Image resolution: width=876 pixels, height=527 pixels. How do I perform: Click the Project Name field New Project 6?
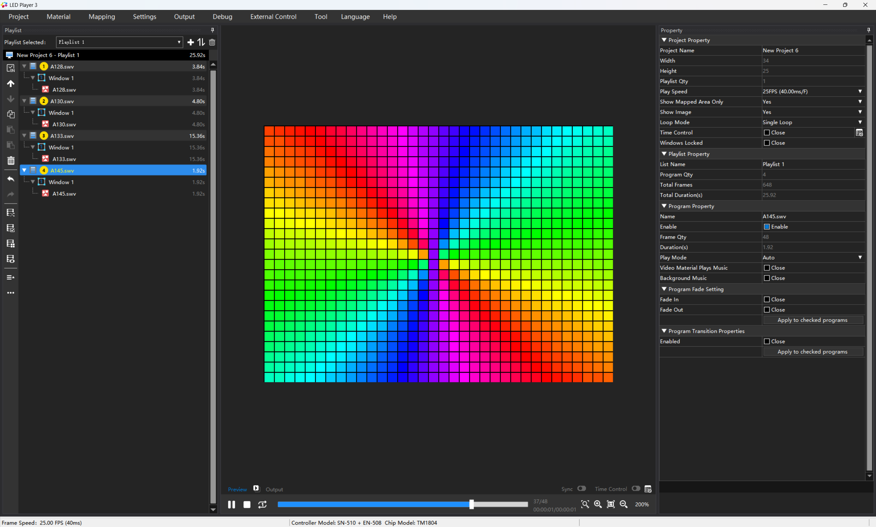pos(813,50)
